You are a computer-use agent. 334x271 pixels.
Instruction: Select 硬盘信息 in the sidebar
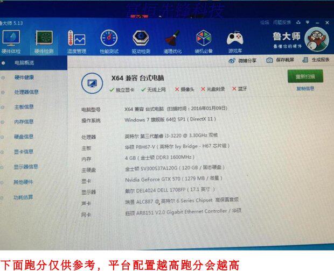click(24, 137)
